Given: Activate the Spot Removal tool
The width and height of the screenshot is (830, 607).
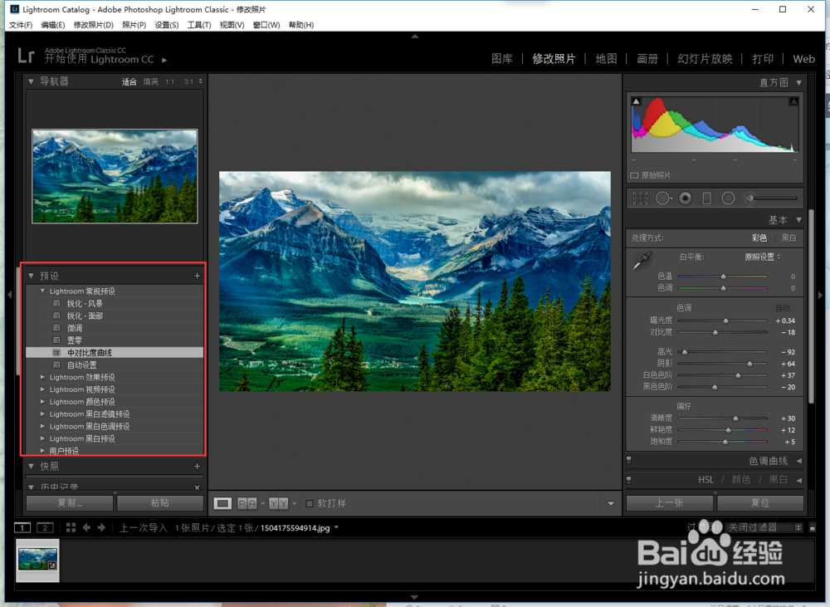Looking at the screenshot, I should click(x=663, y=198).
